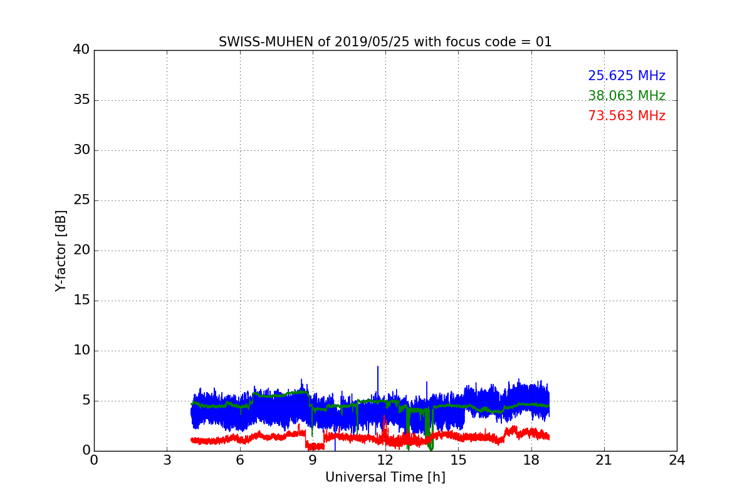Click the y-axis tick label 30
Image resolution: width=752 pixels, height=501 pixels.
click(81, 150)
